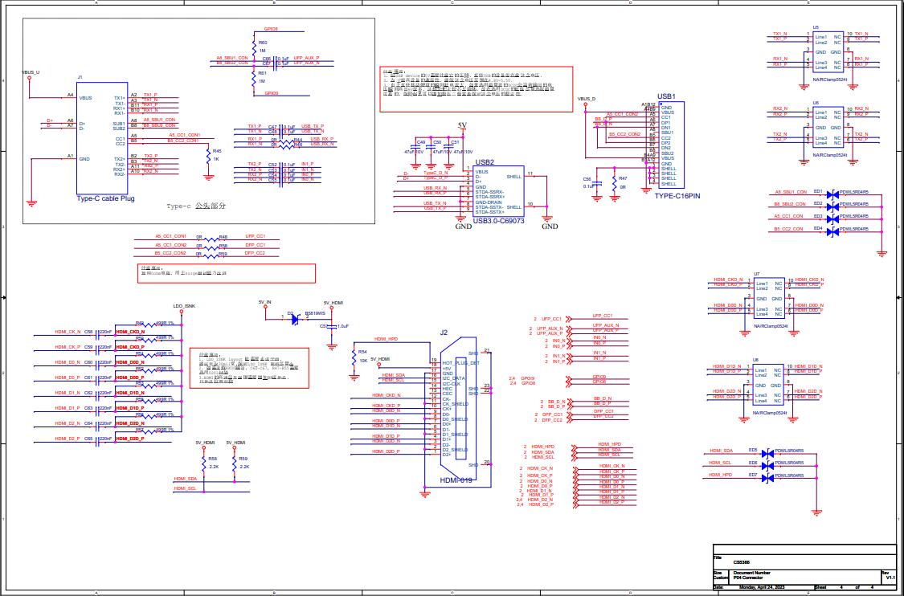
Task: Click the 'Type-C cable Plug' label
Action: click(x=106, y=199)
